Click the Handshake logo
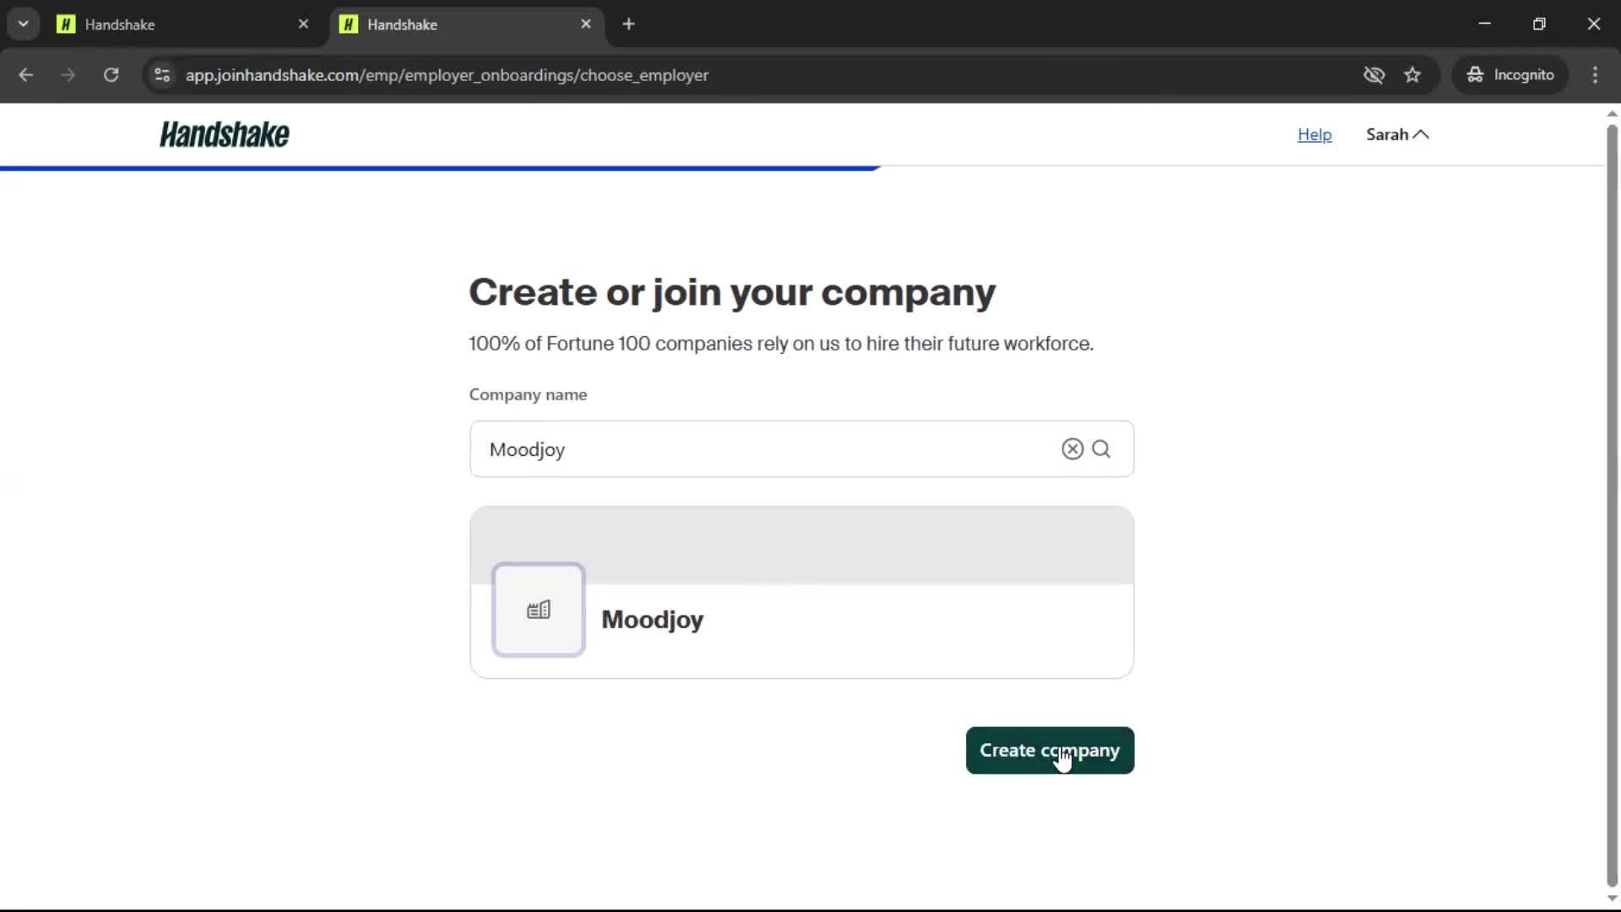 (x=225, y=135)
